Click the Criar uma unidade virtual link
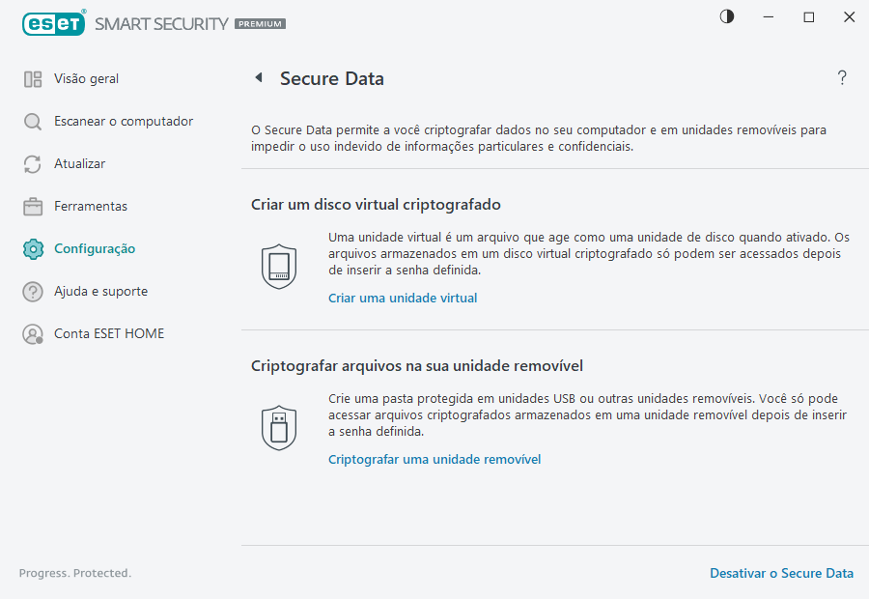 coord(403,298)
